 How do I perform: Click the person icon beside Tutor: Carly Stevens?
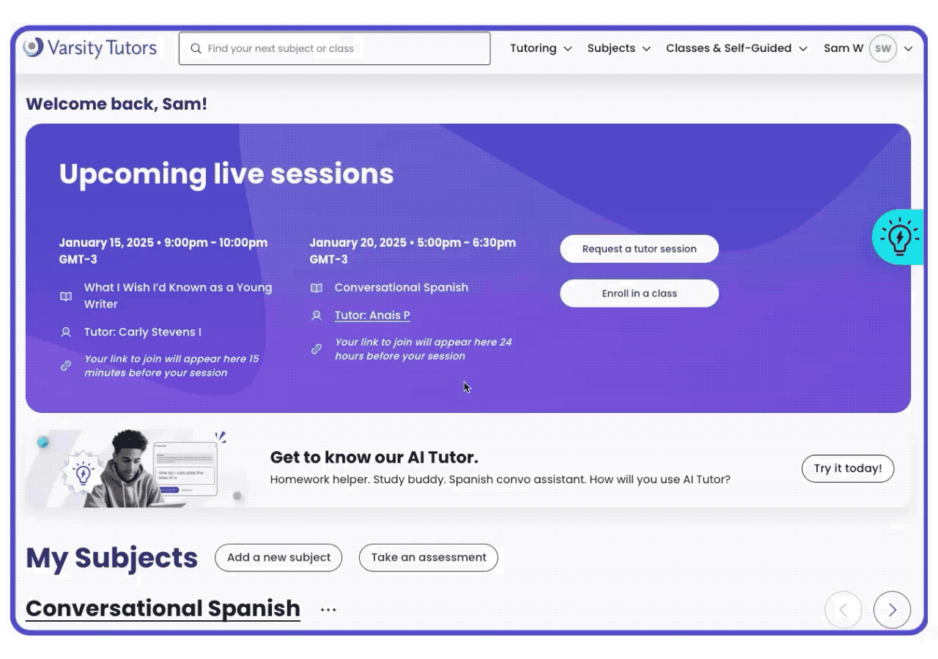click(x=66, y=332)
